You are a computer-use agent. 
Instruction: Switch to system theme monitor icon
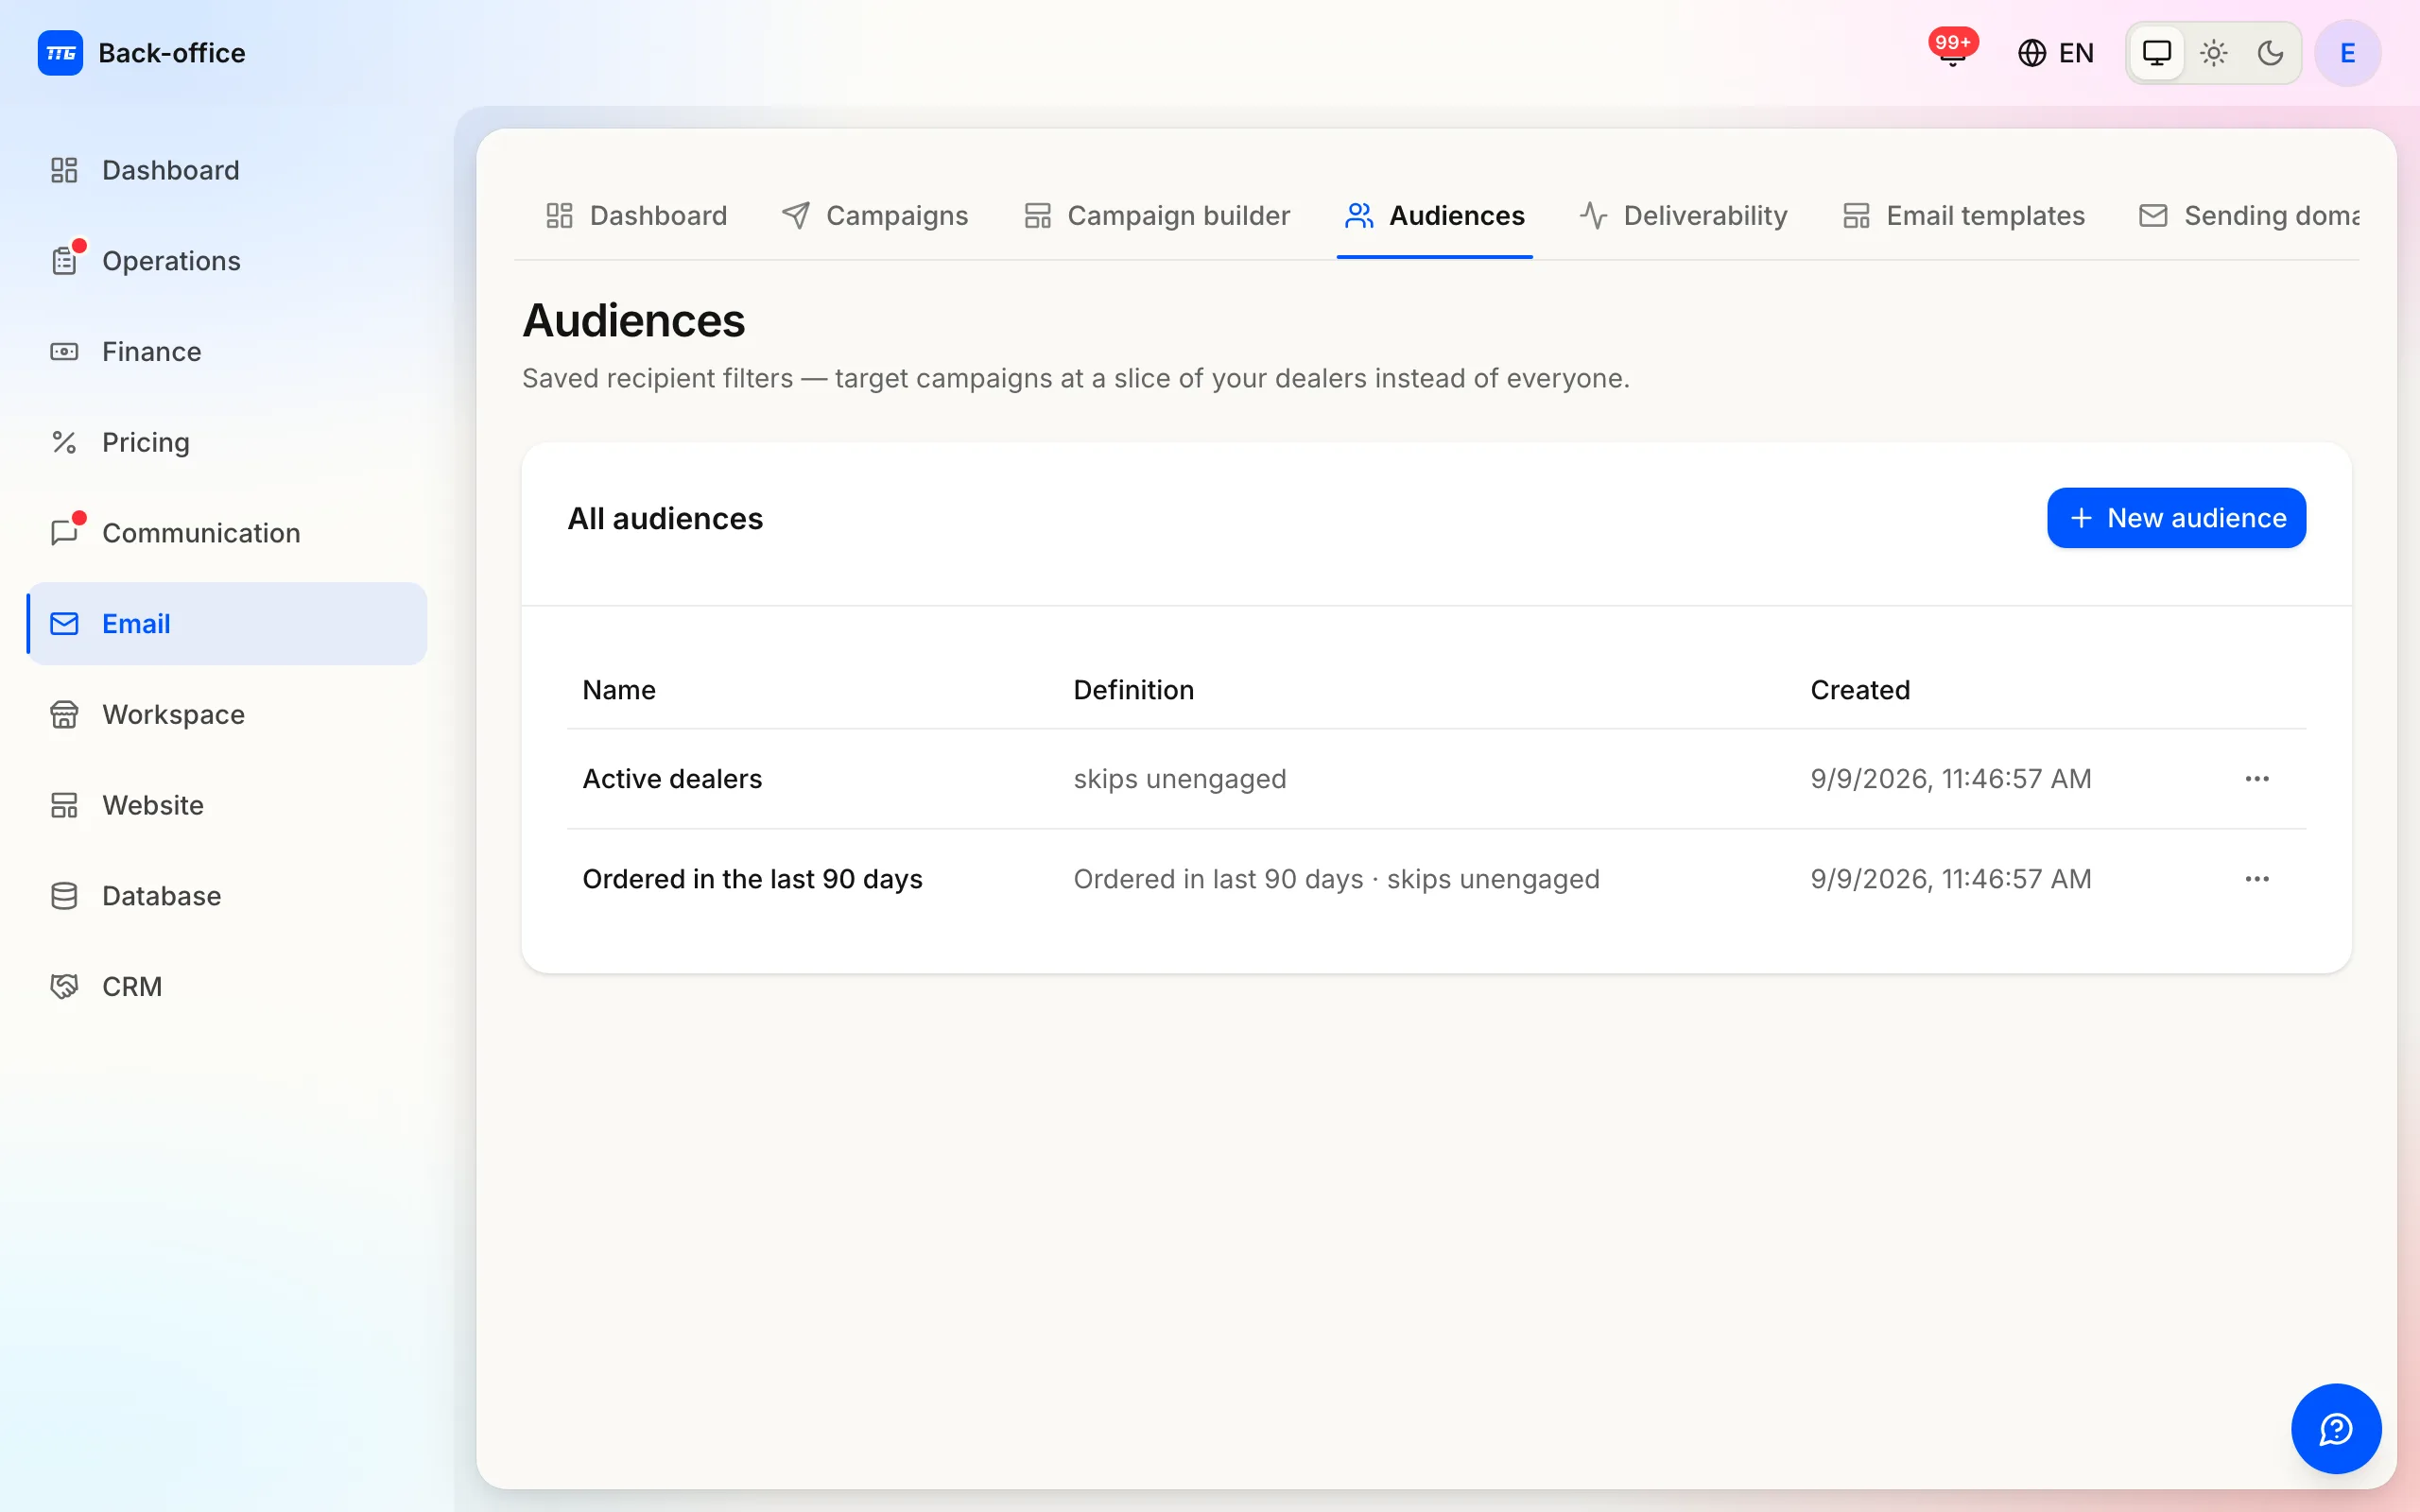point(2157,53)
